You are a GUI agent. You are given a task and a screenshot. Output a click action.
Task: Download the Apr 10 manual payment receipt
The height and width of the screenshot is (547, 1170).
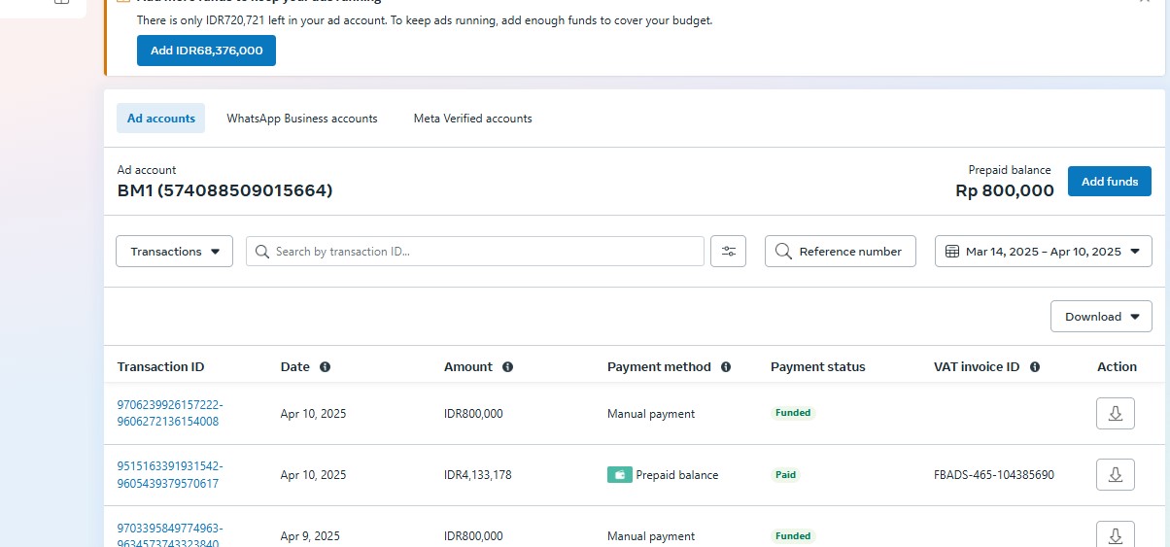(1115, 414)
